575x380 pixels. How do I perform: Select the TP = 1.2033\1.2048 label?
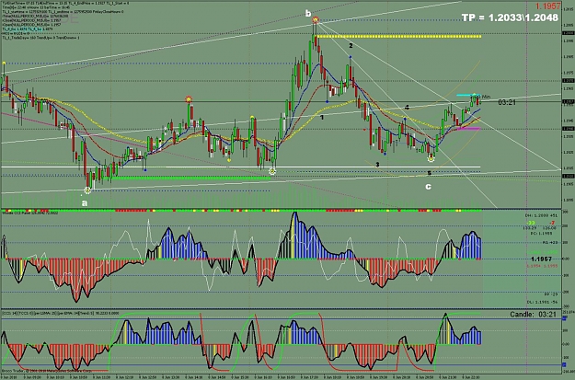[510, 17]
